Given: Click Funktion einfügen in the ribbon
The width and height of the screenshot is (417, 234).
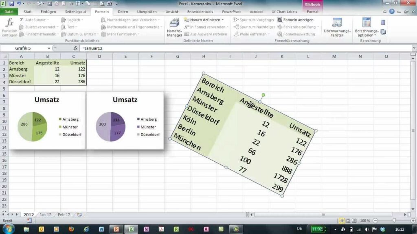Looking at the screenshot, I should [9, 27].
